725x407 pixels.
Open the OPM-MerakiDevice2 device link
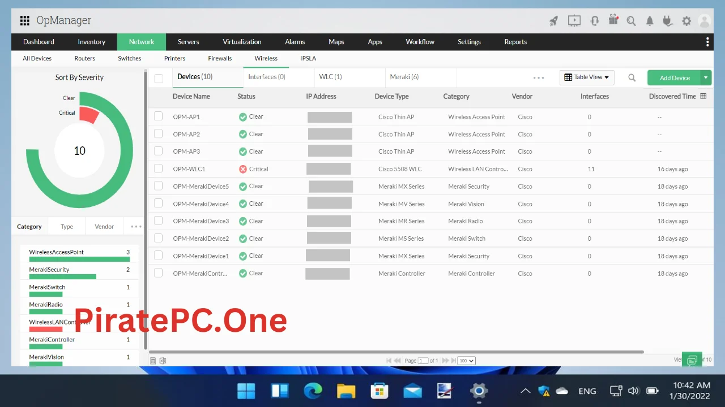coord(201,239)
